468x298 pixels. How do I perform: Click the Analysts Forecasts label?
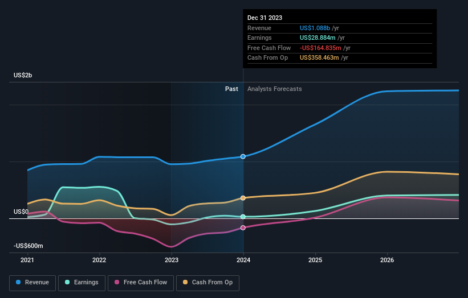(x=275, y=89)
